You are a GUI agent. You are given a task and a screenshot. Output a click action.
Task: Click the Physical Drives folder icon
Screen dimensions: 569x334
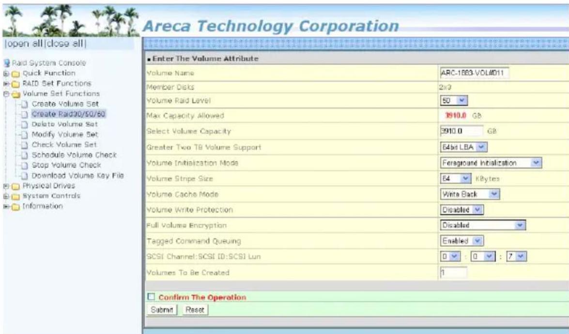15,186
